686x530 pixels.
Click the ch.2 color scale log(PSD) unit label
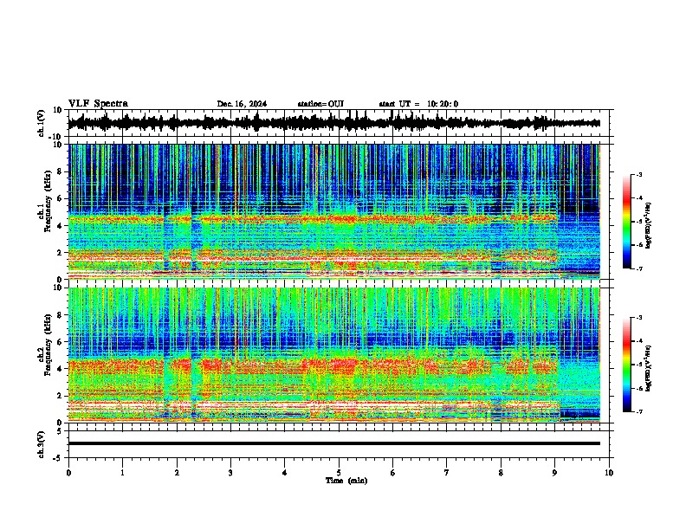click(x=649, y=368)
